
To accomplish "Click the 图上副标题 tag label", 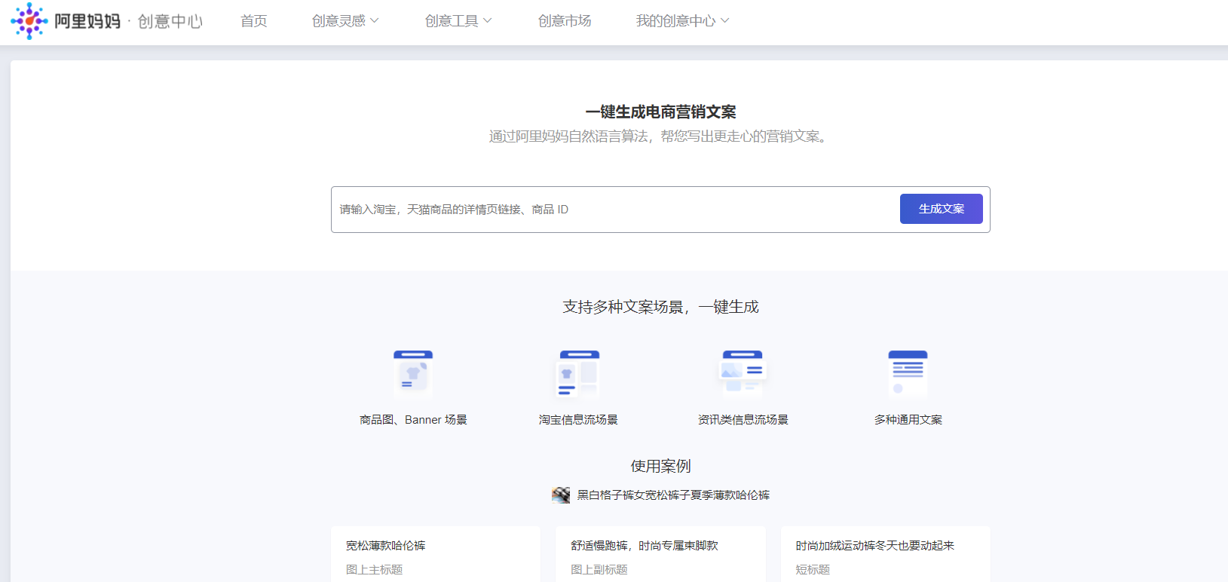I will pos(599,570).
